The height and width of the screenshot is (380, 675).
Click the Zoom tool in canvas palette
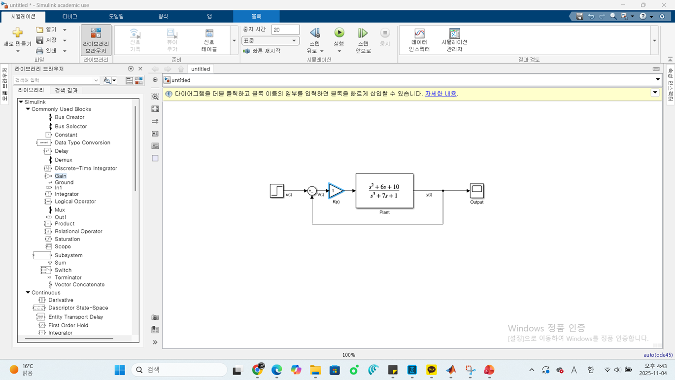coord(155,97)
